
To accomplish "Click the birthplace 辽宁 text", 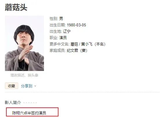I will [67, 31].
